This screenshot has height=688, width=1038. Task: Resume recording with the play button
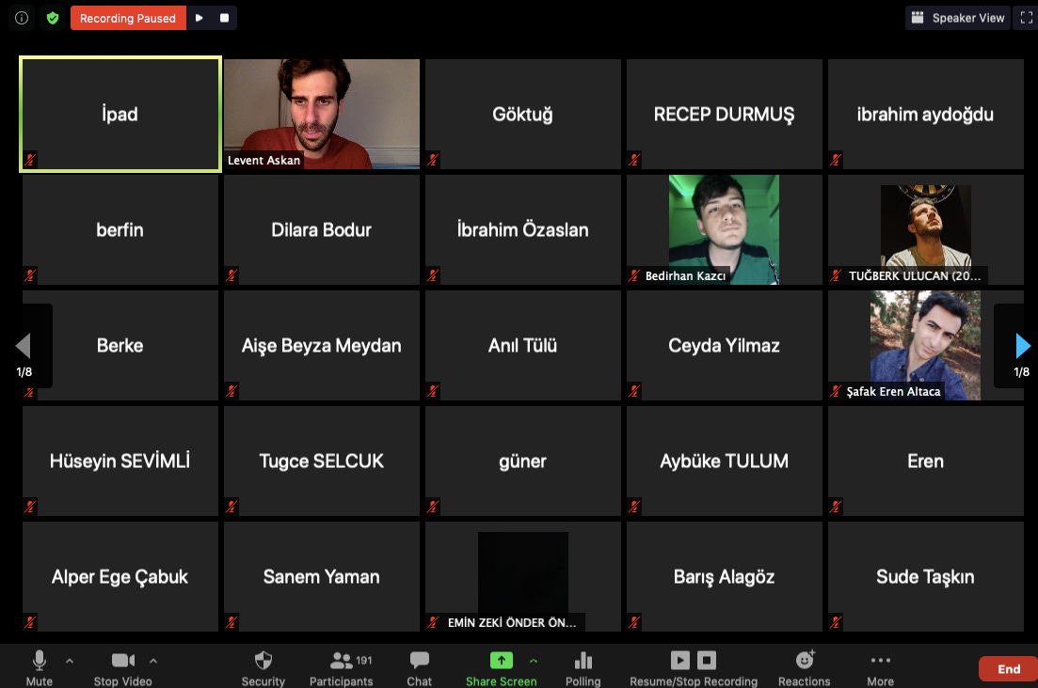pyautogui.click(x=200, y=18)
